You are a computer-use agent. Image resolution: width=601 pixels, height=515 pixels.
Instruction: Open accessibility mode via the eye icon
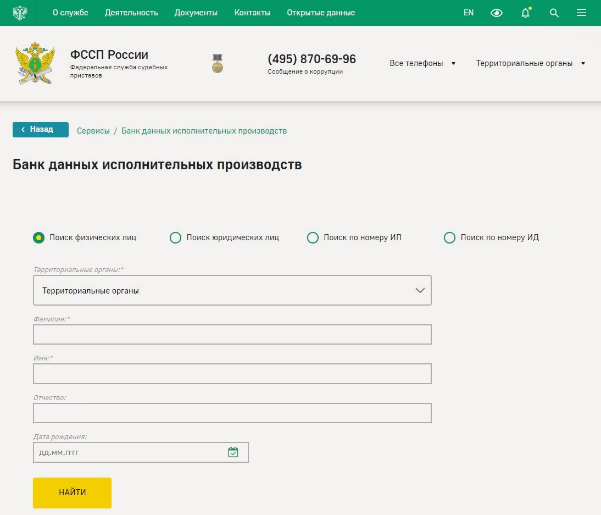pyautogui.click(x=497, y=13)
